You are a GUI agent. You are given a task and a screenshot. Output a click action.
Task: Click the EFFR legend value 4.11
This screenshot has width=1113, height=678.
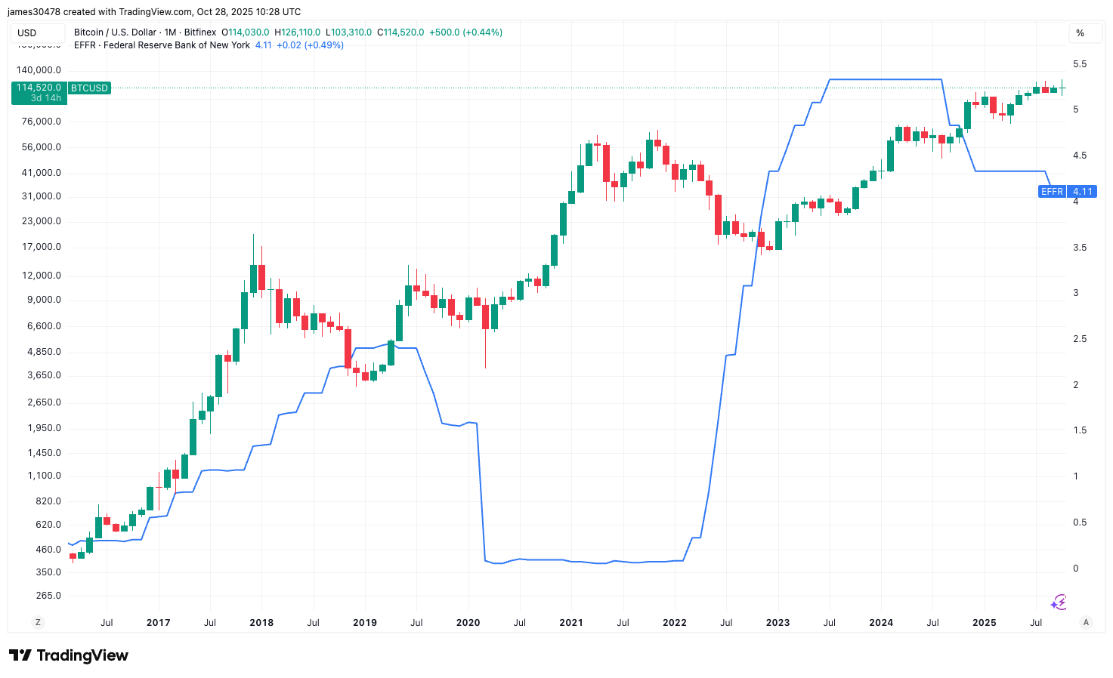(264, 45)
